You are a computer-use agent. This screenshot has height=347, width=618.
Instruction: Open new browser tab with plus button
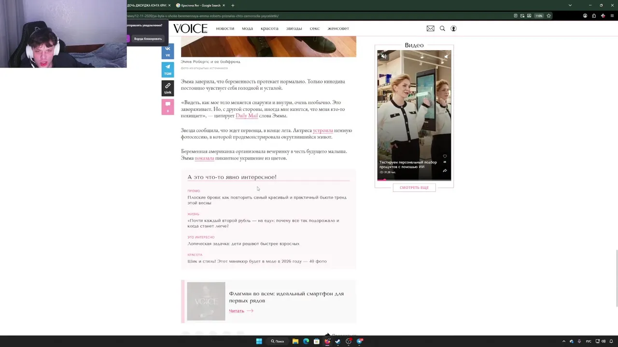coord(233,5)
